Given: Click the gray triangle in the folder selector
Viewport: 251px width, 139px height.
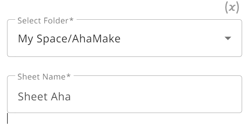Looking at the screenshot, I should (x=228, y=38).
